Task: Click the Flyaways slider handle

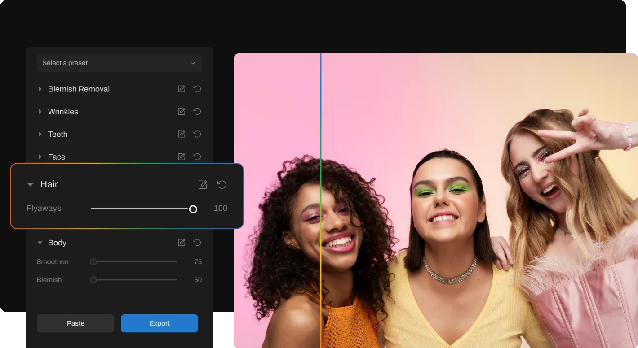Action: (193, 209)
